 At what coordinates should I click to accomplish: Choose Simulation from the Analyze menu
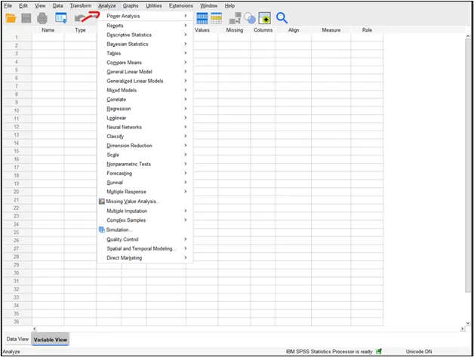tap(119, 229)
